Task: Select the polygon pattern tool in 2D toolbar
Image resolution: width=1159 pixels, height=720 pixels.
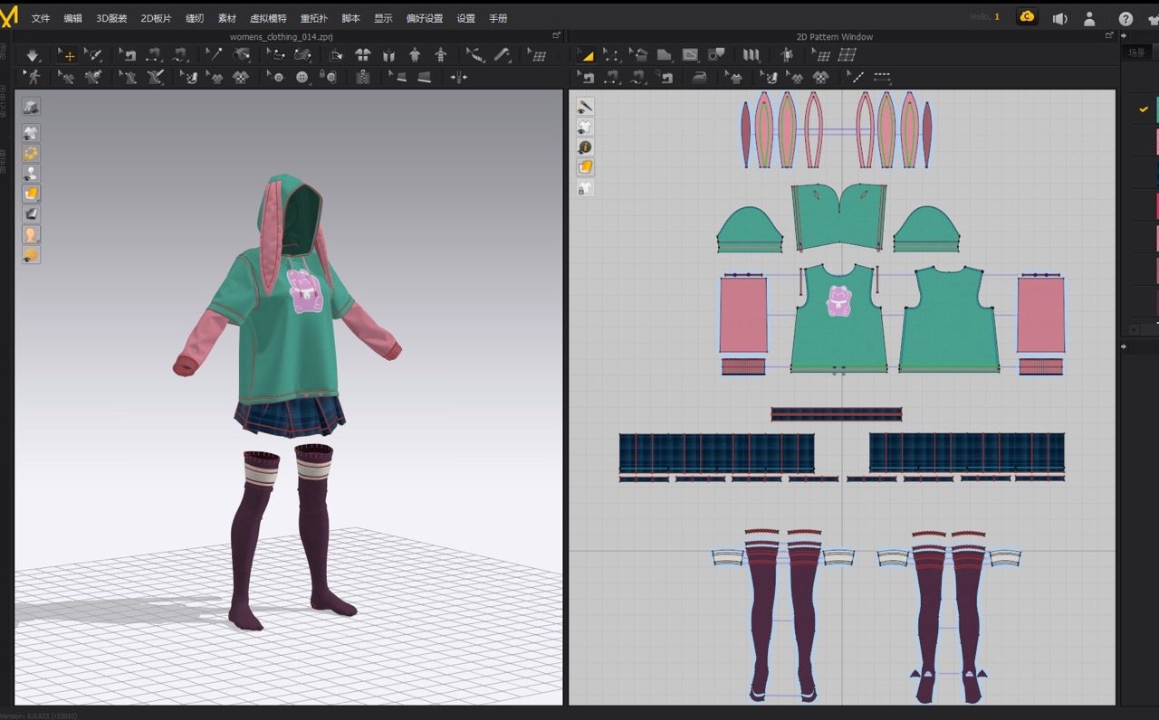Action: (x=664, y=55)
